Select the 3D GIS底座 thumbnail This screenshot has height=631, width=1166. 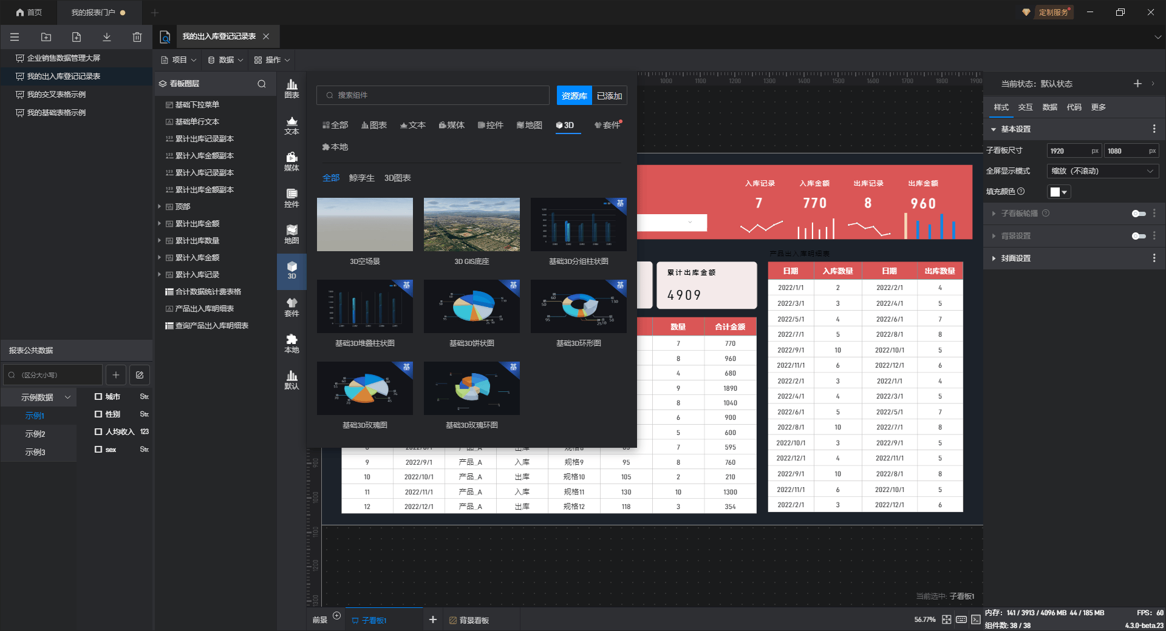pos(472,224)
